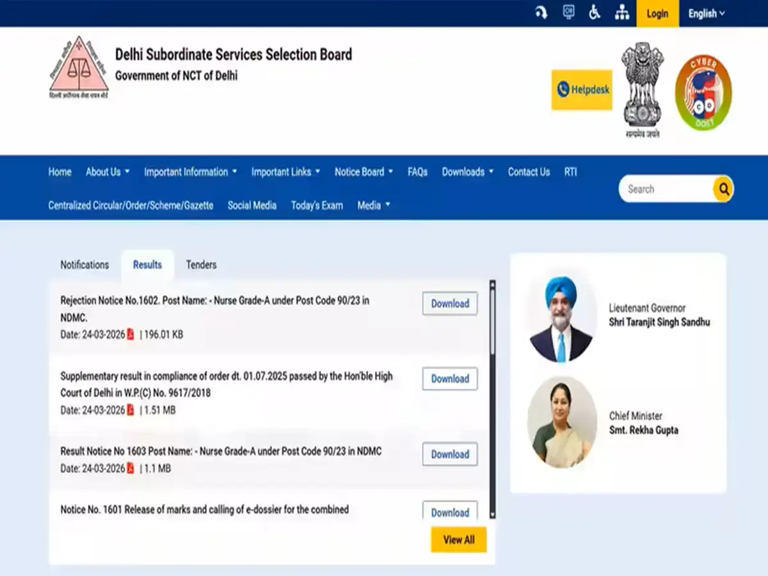768x576 pixels.
Task: Download the Supplementary result document
Action: (x=450, y=379)
